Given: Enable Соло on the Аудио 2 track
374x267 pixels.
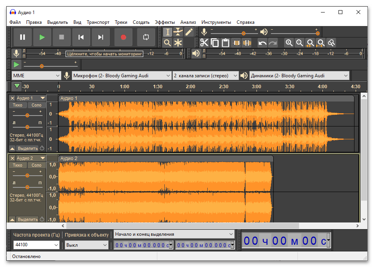Looking at the screenshot, I should pyautogui.click(x=36, y=165).
